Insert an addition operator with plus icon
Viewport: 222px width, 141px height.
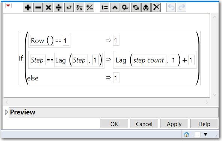click(27, 7)
